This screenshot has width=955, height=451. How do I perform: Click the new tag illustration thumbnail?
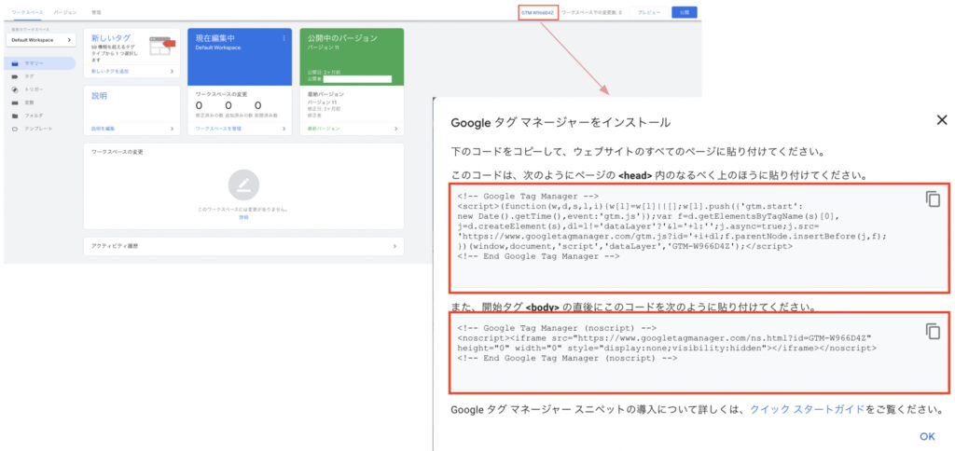pyautogui.click(x=161, y=46)
